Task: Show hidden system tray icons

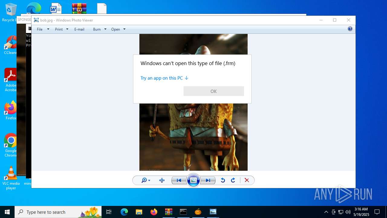Action: point(326,212)
